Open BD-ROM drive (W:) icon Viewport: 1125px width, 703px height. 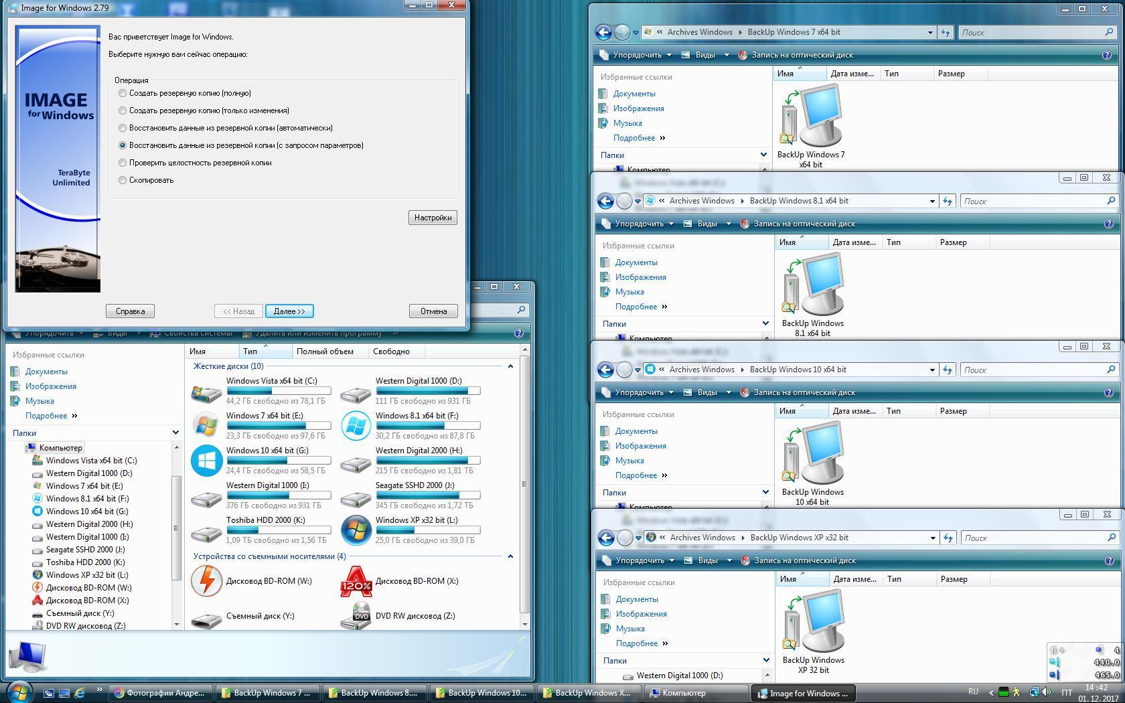click(206, 581)
